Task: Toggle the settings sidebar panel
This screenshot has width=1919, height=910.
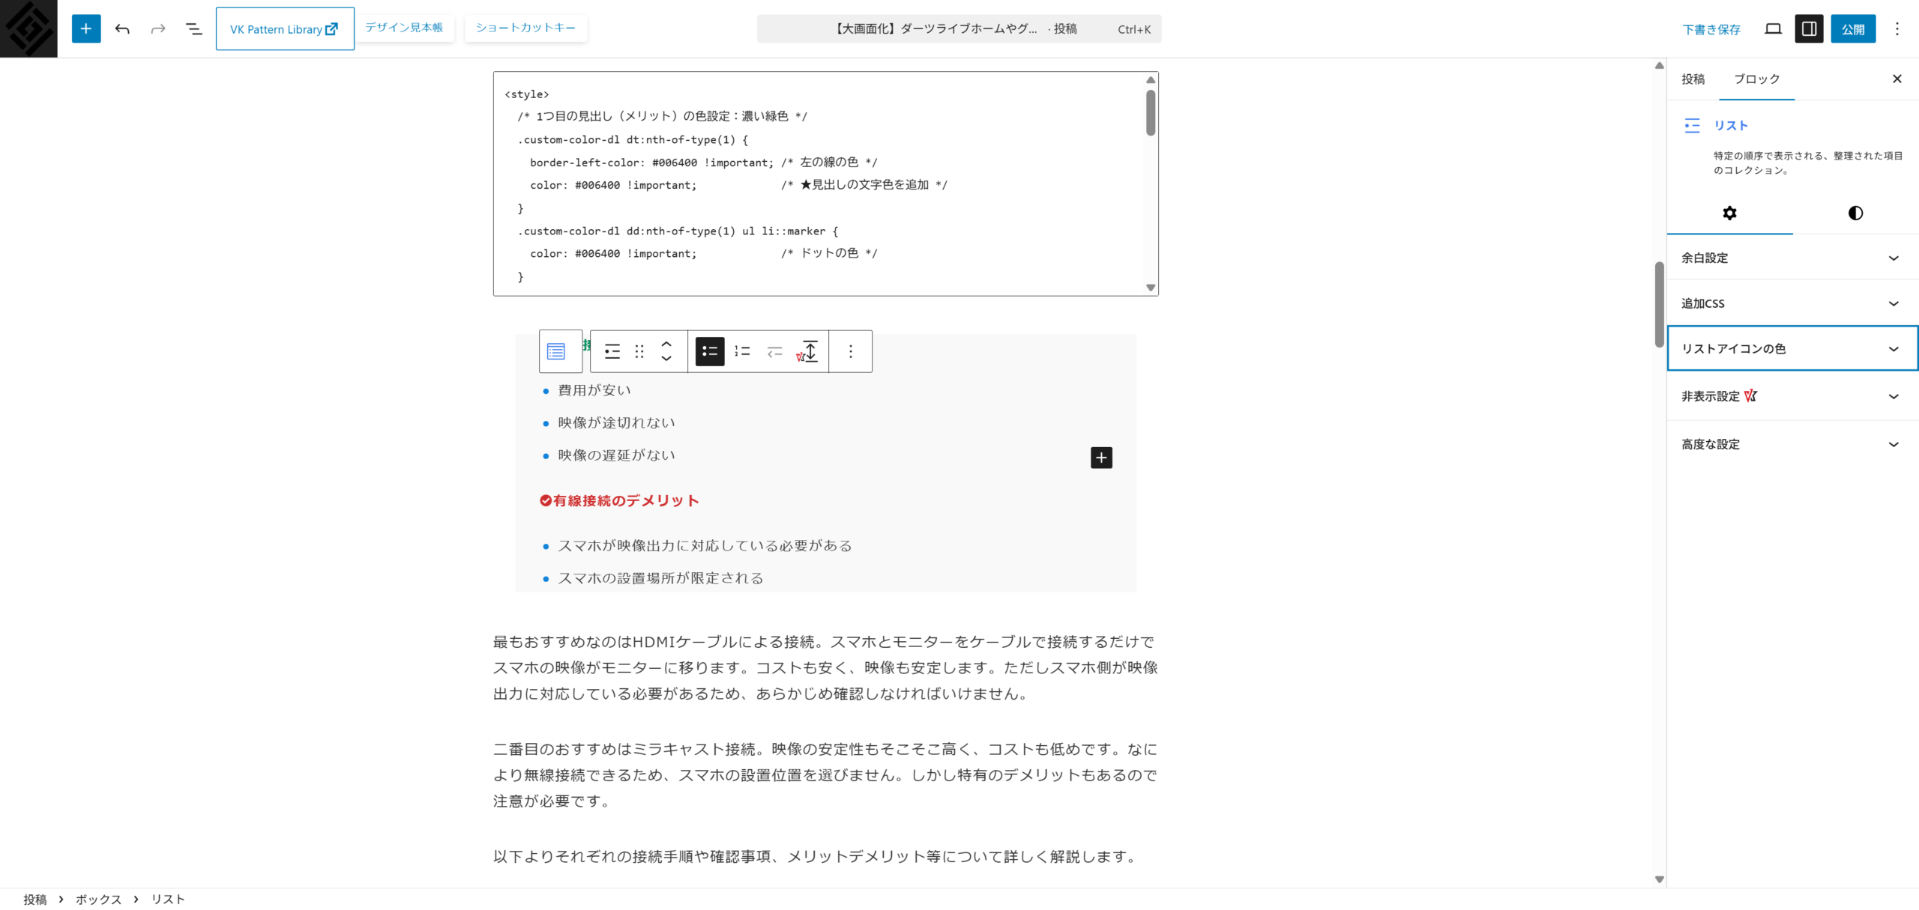Action: pyautogui.click(x=1809, y=28)
